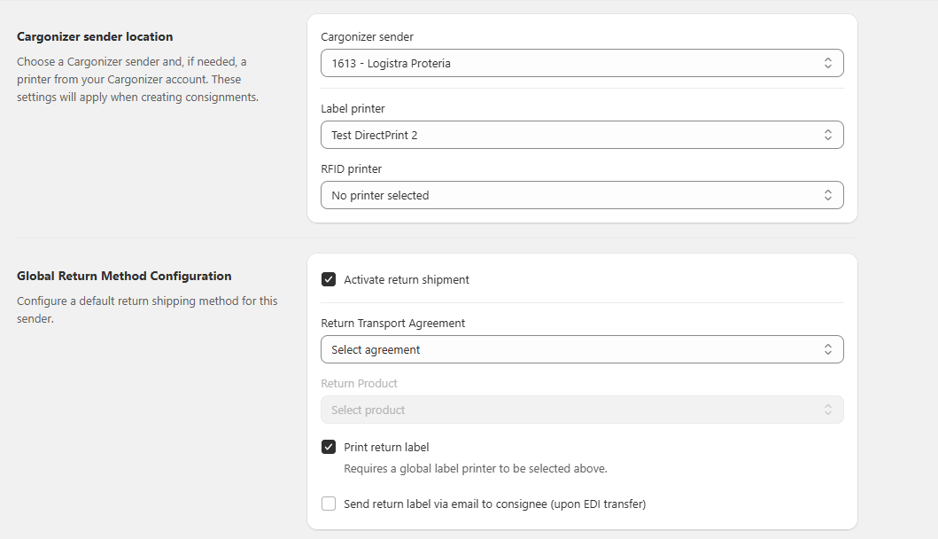The height and width of the screenshot is (539, 938).
Task: Open the 'Select agreement' dropdown
Action: (x=567, y=349)
